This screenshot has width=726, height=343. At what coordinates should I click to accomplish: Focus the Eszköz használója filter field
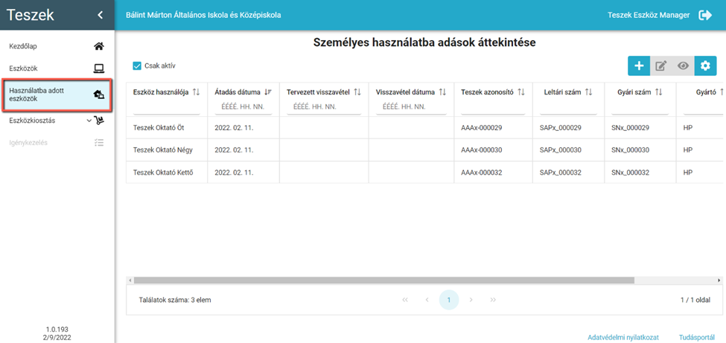(167, 107)
